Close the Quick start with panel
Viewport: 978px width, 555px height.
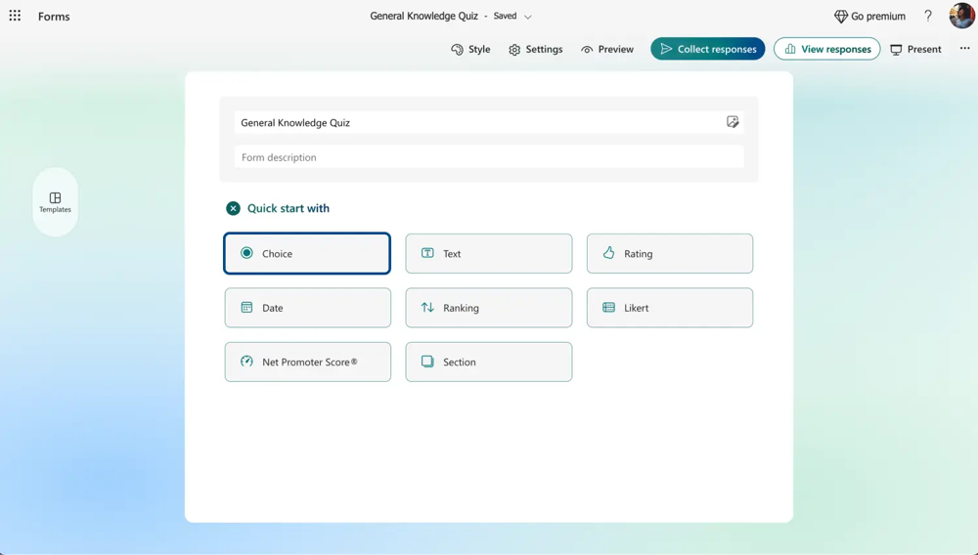(x=233, y=208)
